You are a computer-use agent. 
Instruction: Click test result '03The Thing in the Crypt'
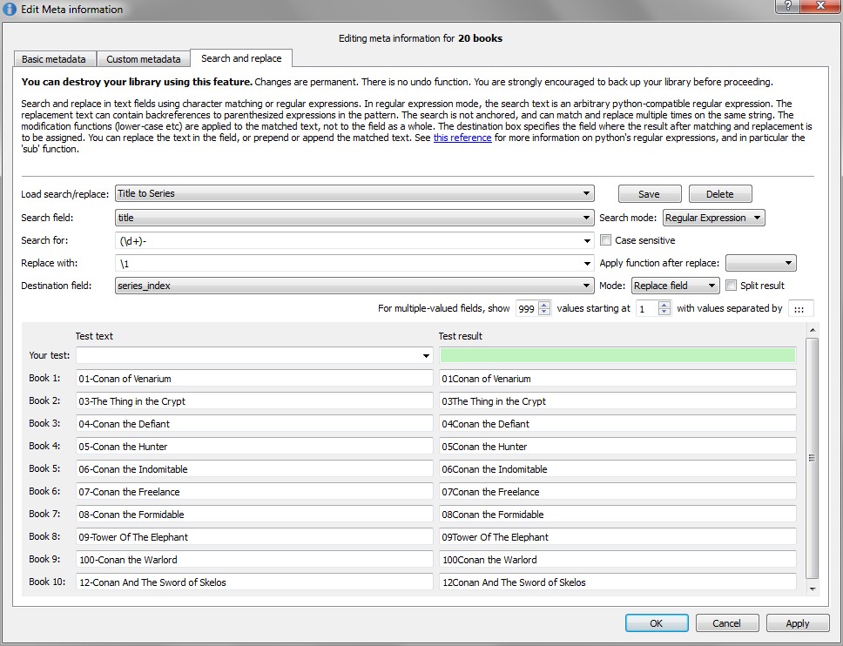pos(617,401)
